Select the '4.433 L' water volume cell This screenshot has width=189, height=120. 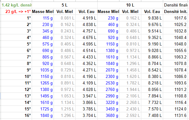coord(86,57)
